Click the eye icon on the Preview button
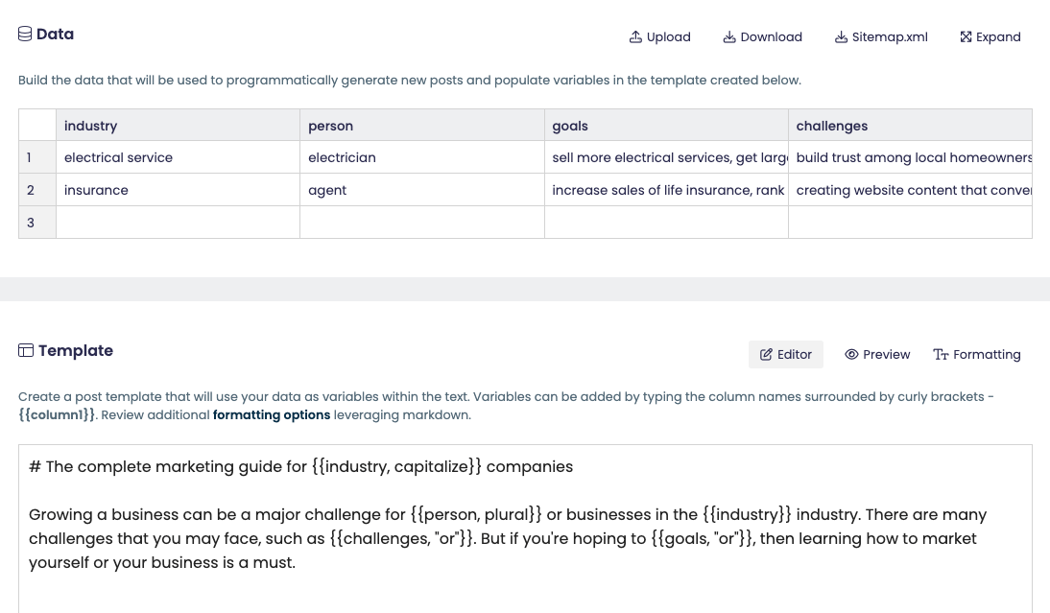The width and height of the screenshot is (1050, 613). (852, 354)
